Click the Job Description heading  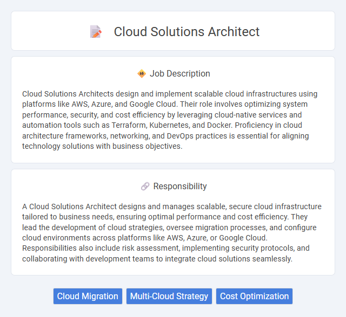(180, 74)
